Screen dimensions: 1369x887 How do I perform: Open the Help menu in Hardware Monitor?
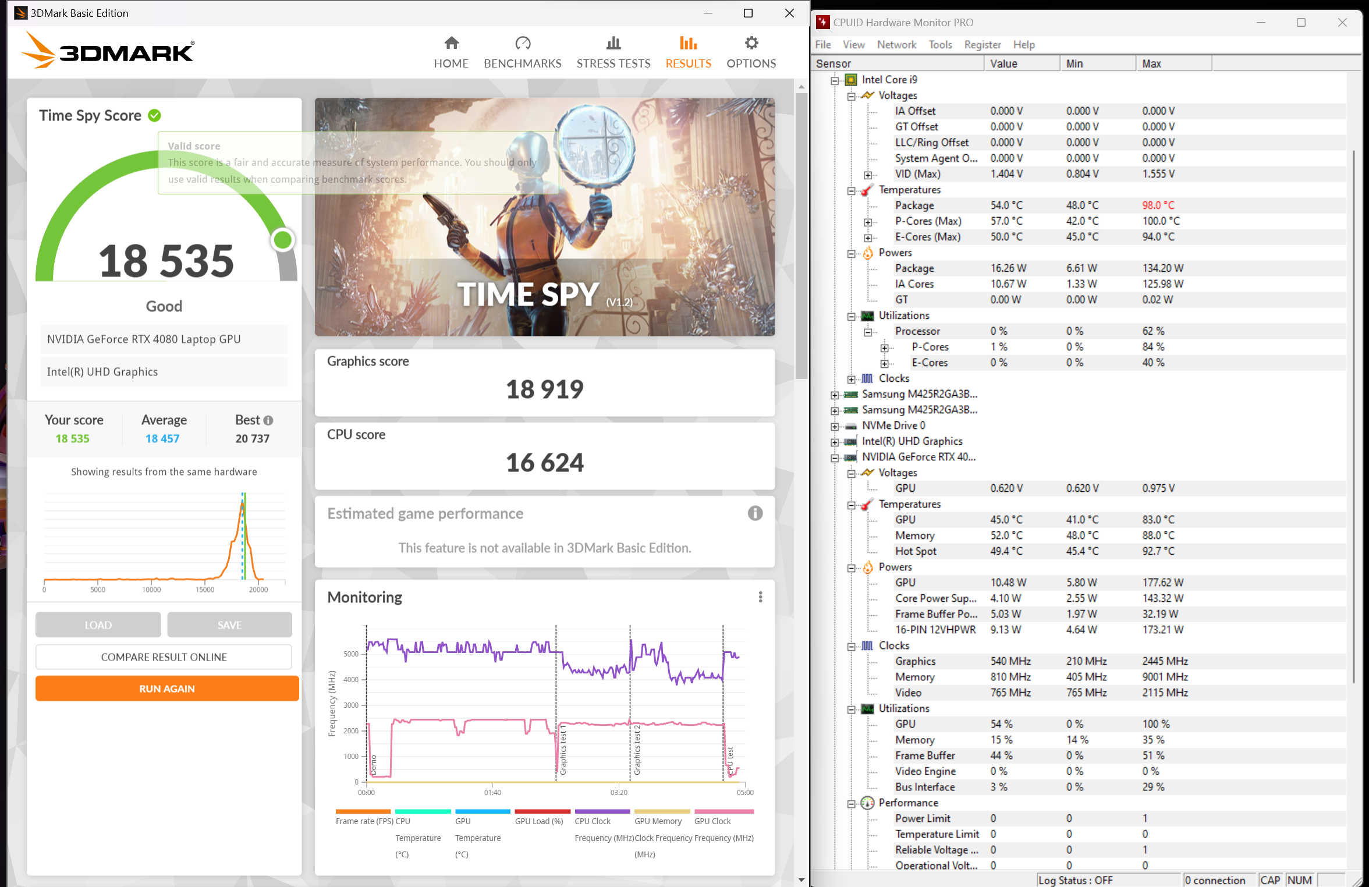(1024, 45)
